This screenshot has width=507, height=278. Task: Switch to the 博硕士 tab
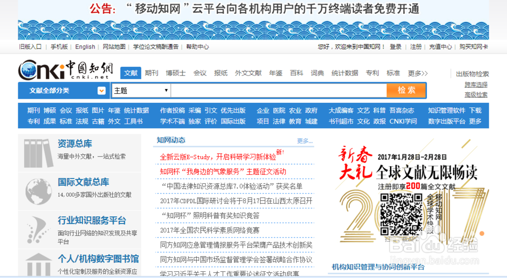click(175, 73)
